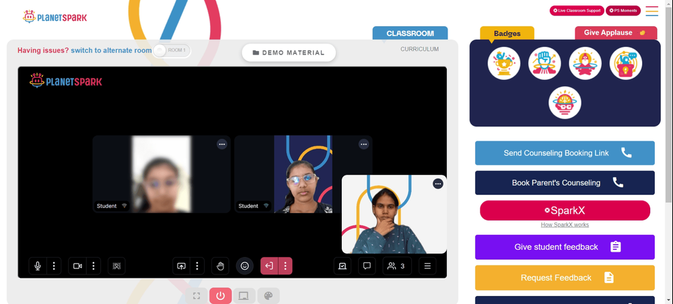
Task: Award the brain lightbulb badge
Action: click(565, 103)
